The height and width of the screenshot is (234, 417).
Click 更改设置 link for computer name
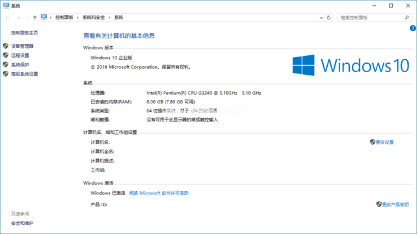[x=384, y=142]
